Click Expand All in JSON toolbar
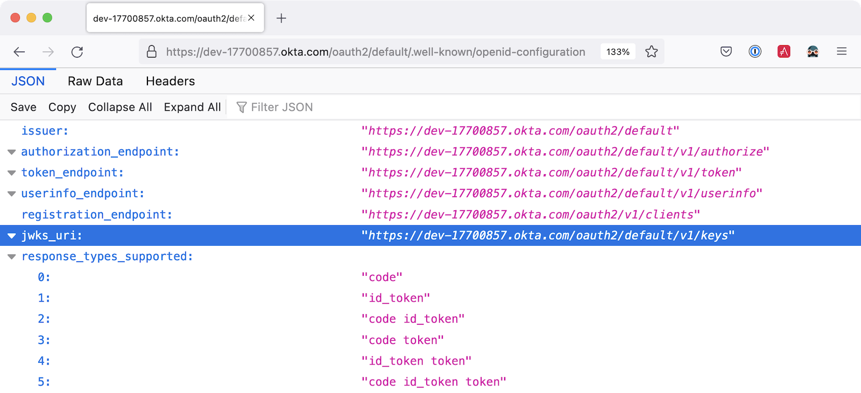The width and height of the screenshot is (861, 393). coord(192,107)
